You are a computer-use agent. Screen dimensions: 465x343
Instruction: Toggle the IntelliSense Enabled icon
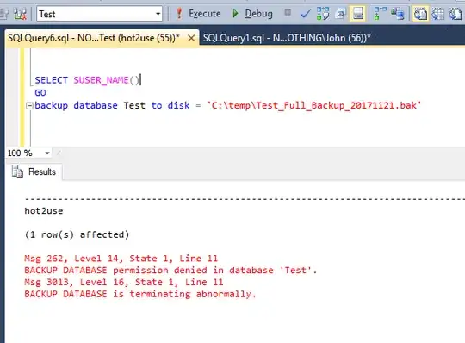tap(358, 13)
